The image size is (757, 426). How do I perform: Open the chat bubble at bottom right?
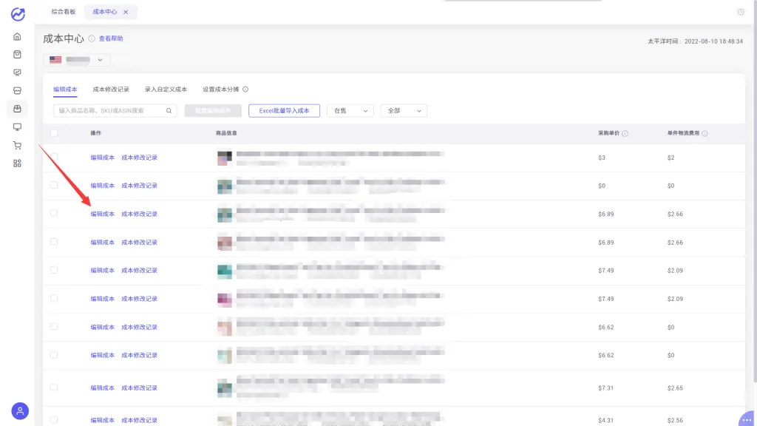747,419
